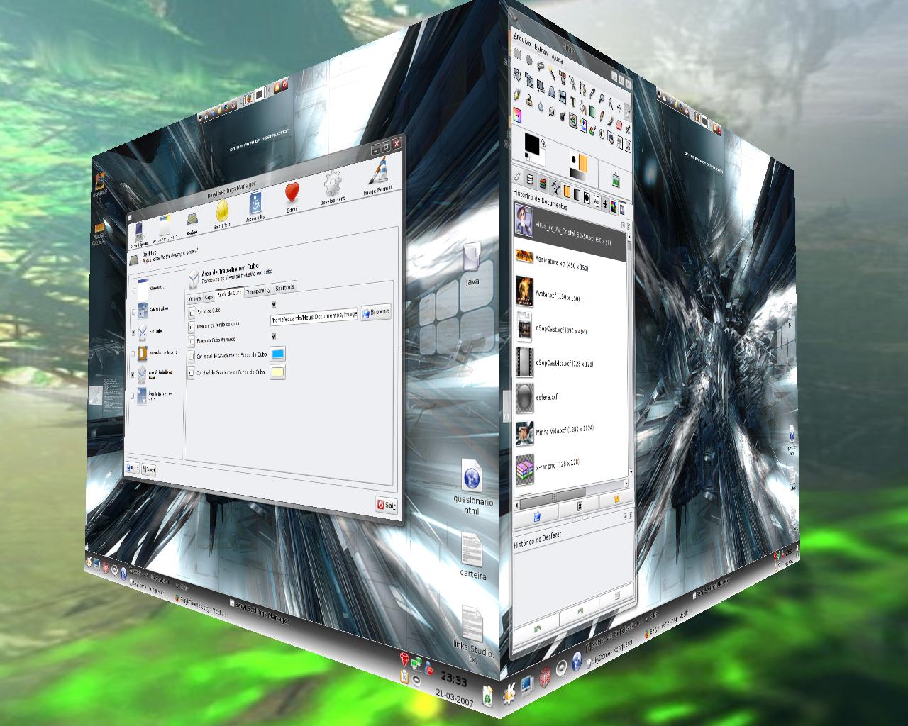
Task: Open the active image indicator in GIMP toolbox
Action: click(616, 180)
